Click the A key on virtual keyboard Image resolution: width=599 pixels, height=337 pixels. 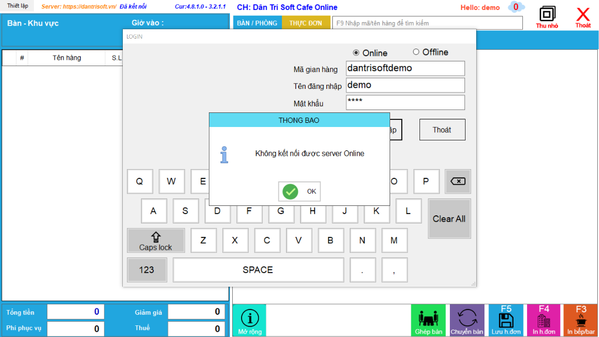154,211
